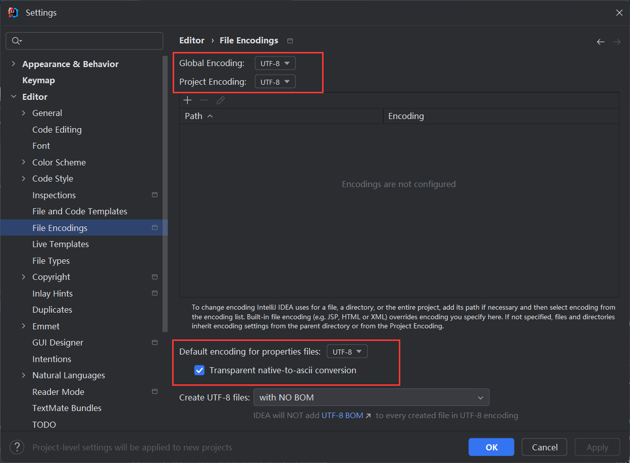
Task: Close the Settings dialog
Action: coord(619,13)
